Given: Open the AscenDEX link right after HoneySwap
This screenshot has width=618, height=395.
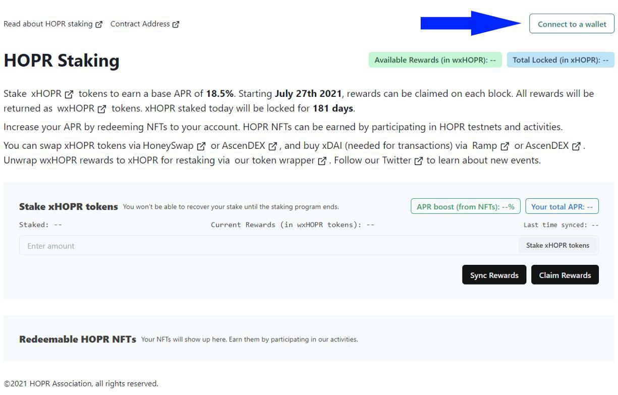Looking at the screenshot, I should tap(250, 146).
